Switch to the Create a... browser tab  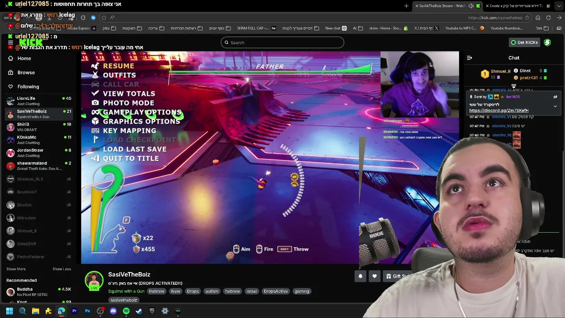tap(517, 6)
